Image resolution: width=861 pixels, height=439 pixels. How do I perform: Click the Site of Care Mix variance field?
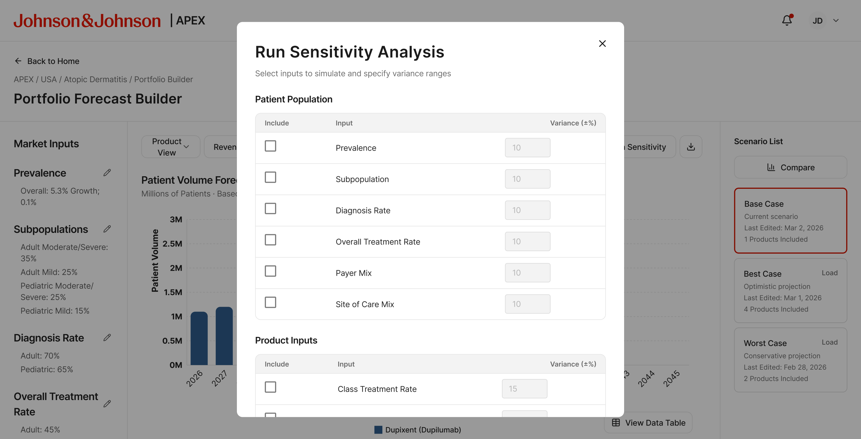(x=527, y=304)
